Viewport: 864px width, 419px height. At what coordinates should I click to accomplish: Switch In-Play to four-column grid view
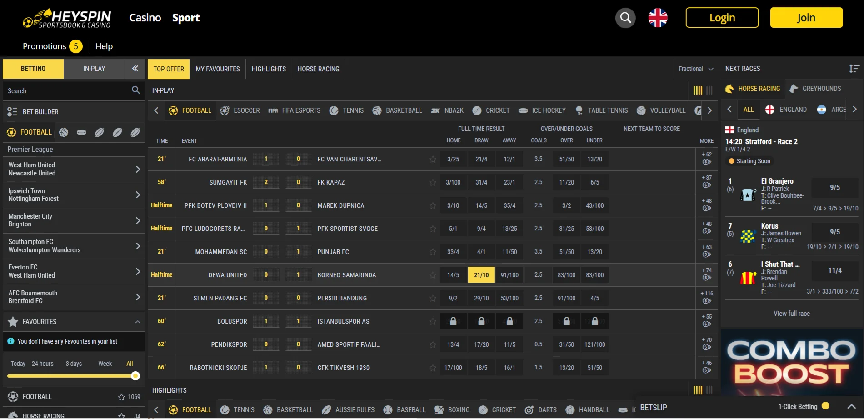tap(698, 90)
